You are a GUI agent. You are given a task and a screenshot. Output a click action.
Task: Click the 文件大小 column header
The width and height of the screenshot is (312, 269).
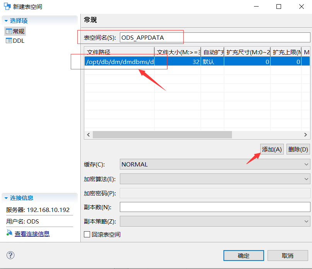(177, 52)
